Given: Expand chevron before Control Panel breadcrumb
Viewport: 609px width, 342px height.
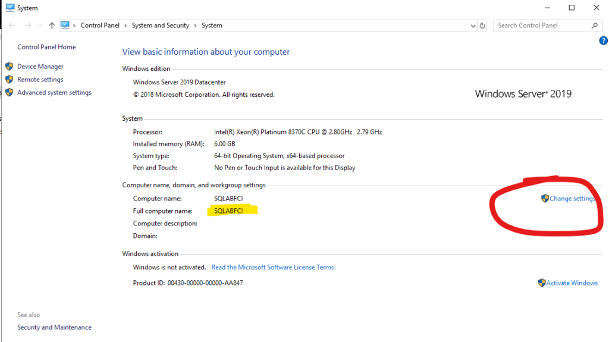Looking at the screenshot, I should click(74, 26).
